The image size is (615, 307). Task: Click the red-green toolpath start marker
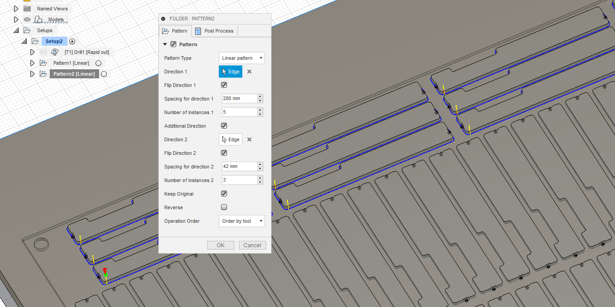click(x=105, y=272)
